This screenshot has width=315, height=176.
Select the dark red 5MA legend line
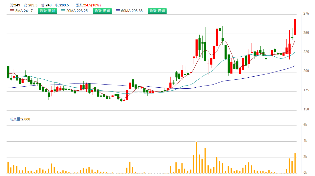[x=12, y=10]
